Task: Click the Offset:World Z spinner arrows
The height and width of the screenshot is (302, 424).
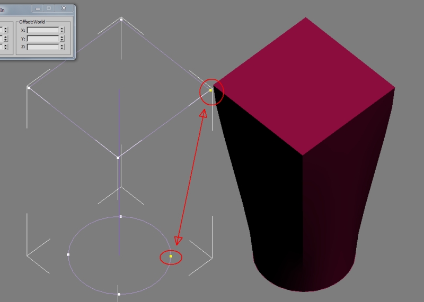Action: pyautogui.click(x=62, y=47)
